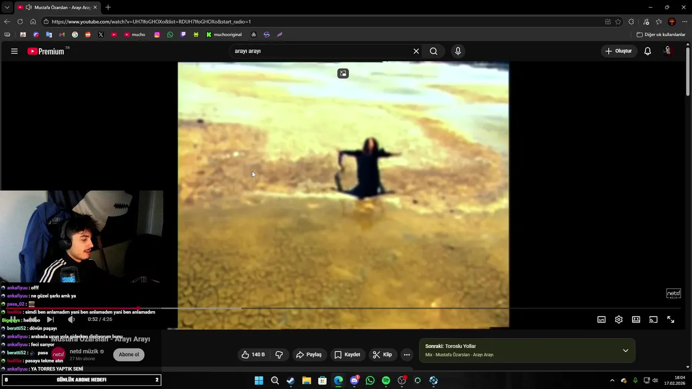Dislike the video with thumbs down
Screen dimensions: 692x389
(280, 354)
